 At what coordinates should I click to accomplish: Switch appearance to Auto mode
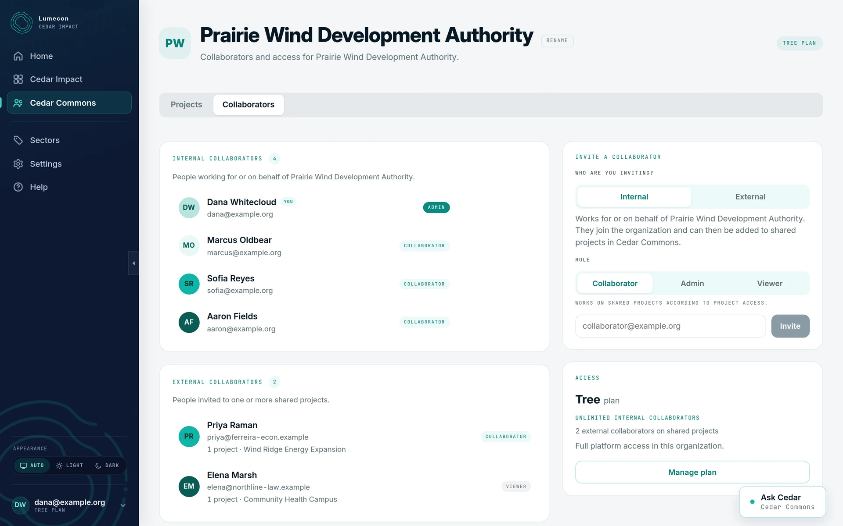[32, 466]
